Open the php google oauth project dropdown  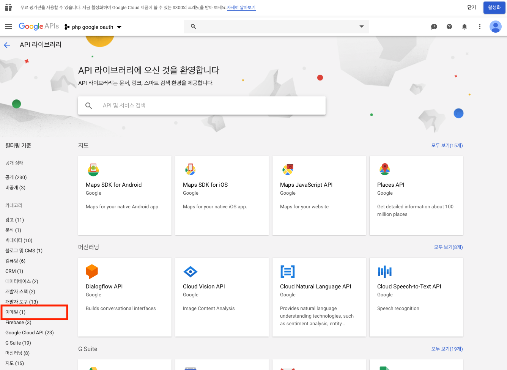tap(93, 27)
